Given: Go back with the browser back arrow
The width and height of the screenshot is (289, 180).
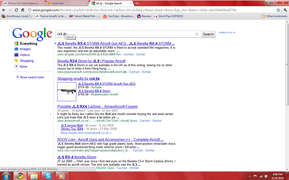Looking at the screenshot, I should click(x=4, y=10).
